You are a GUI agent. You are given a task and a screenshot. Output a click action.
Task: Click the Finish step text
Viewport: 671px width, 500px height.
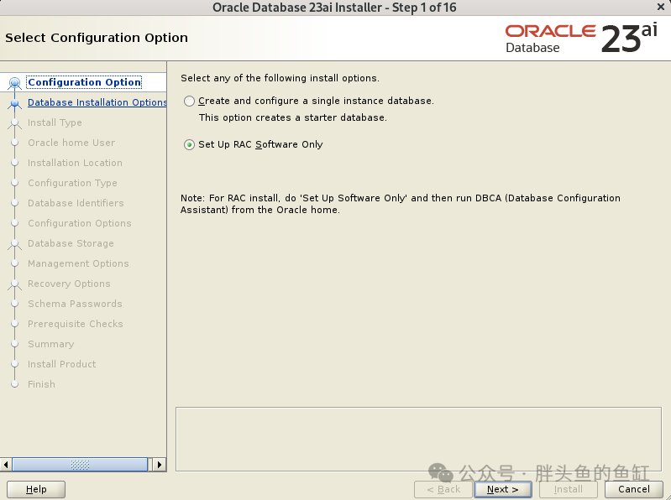(x=41, y=383)
